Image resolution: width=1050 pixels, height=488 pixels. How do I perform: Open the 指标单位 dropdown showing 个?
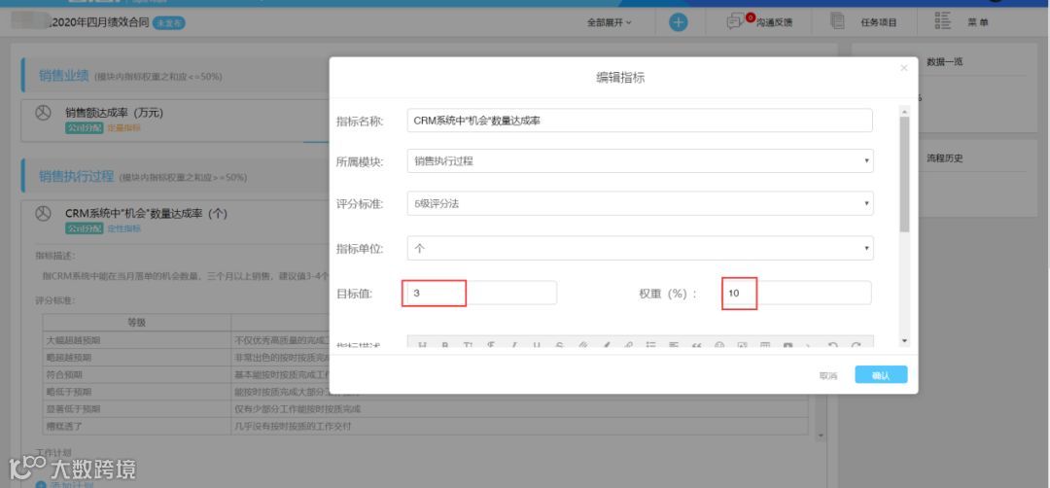(640, 248)
